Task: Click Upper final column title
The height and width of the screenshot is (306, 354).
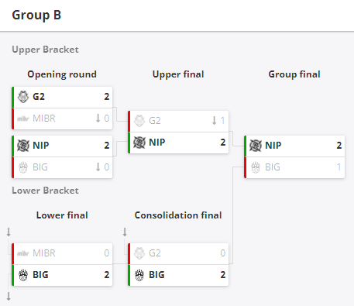Action: (x=178, y=74)
